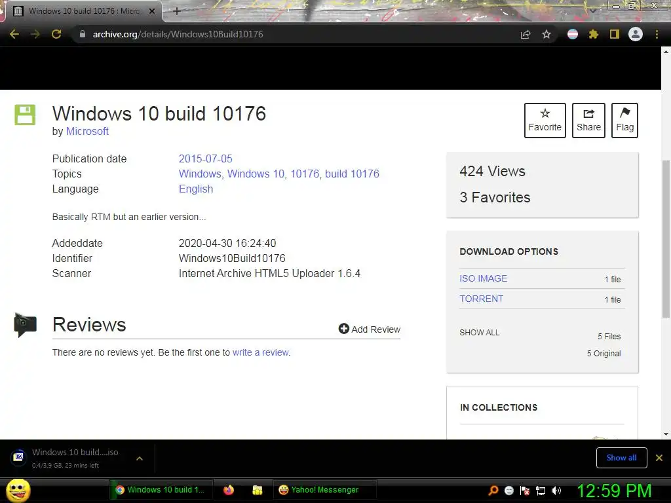The image size is (671, 503).
Task: Click the magnifier tray icon
Action: 493,491
